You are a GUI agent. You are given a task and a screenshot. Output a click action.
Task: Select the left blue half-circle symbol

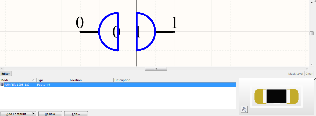(x=109, y=32)
